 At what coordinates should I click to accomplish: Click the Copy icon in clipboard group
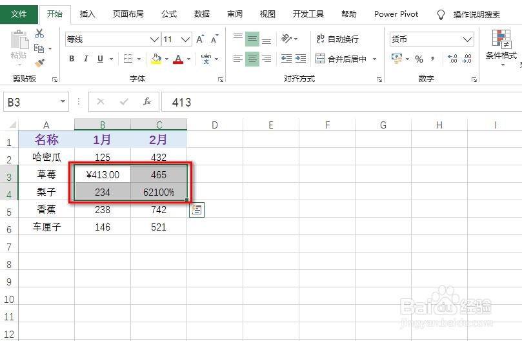[39, 48]
